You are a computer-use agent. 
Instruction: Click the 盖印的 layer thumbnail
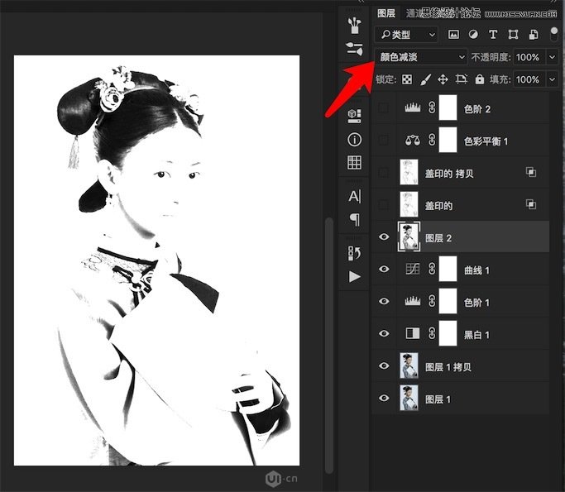[x=409, y=204]
